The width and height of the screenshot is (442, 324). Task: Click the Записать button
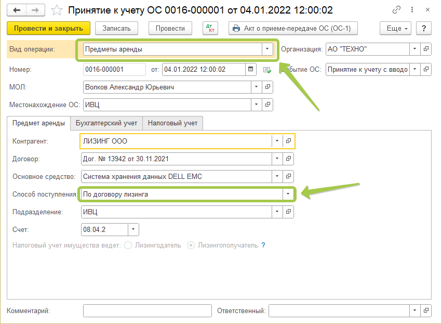(x=120, y=29)
